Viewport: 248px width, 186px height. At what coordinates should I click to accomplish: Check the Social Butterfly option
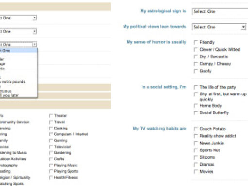tap(196, 113)
